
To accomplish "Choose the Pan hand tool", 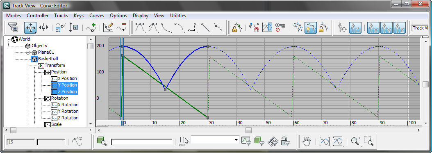I will 306,142.
